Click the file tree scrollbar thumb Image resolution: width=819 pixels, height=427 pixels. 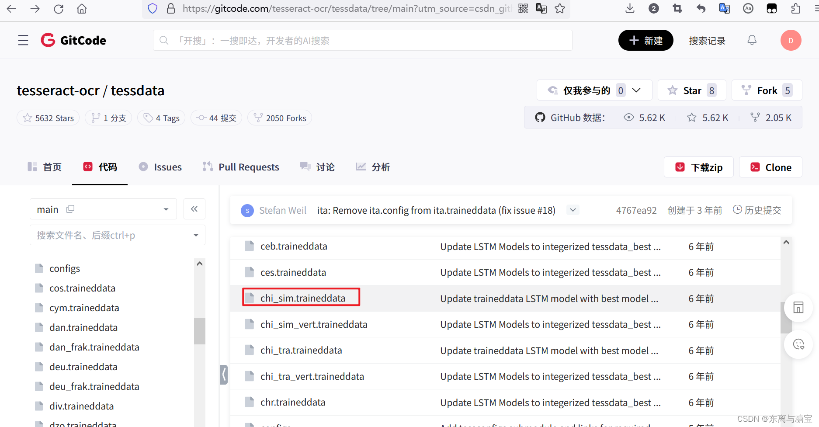pyautogui.click(x=200, y=331)
